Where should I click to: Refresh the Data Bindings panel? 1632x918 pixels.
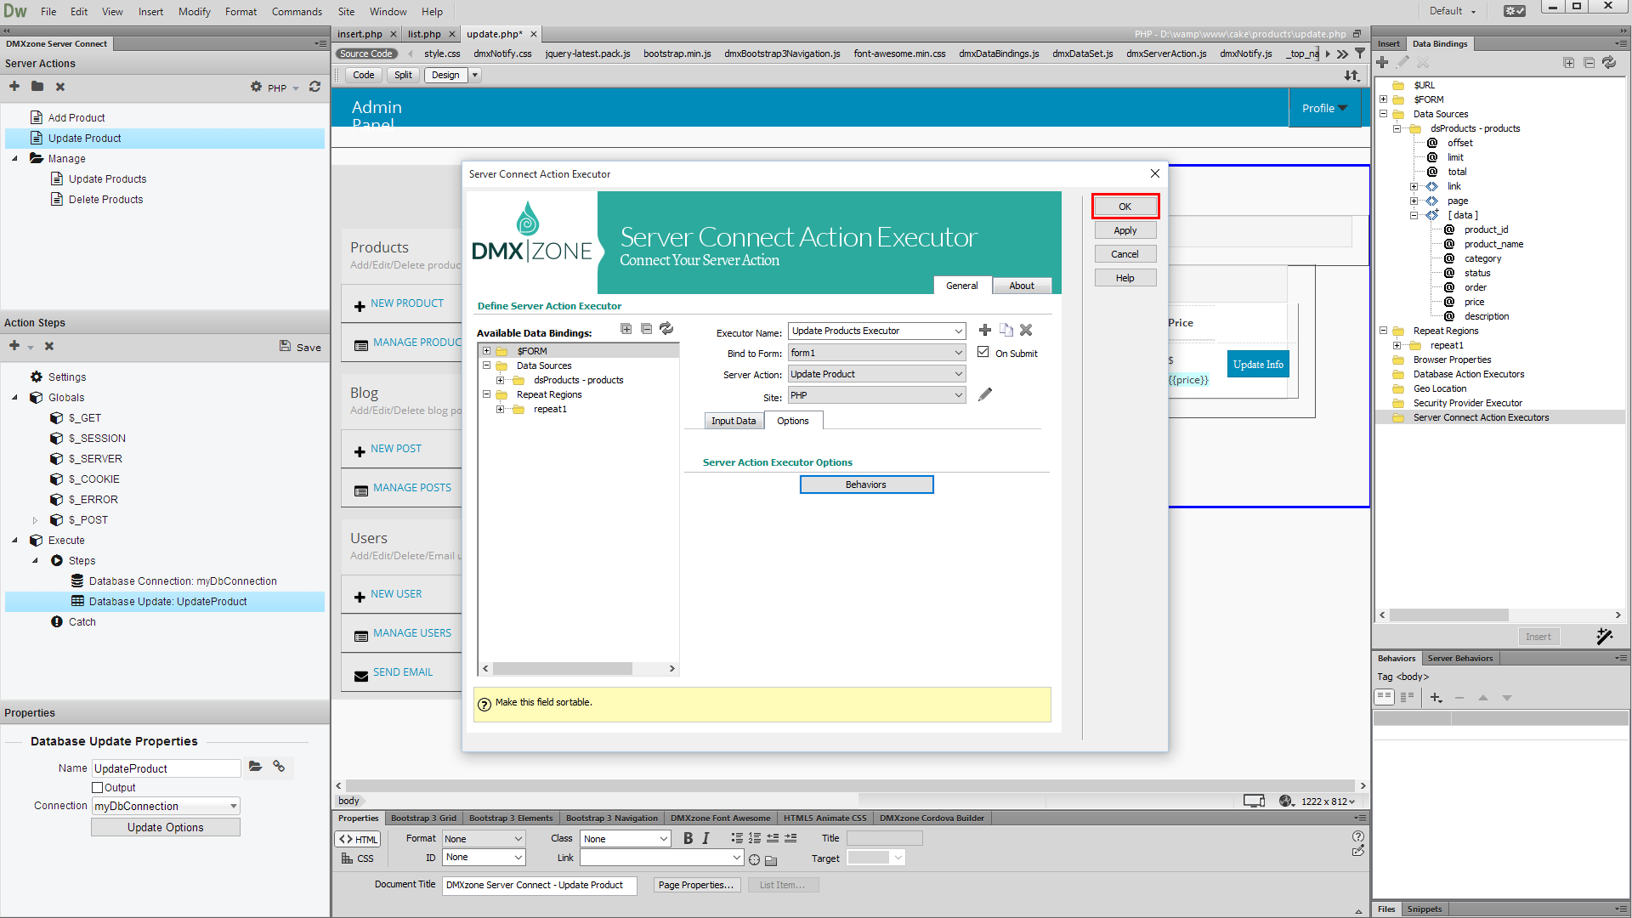click(1609, 63)
